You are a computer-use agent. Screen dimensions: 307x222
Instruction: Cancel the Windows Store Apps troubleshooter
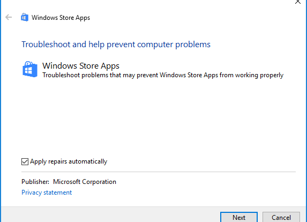click(281, 217)
